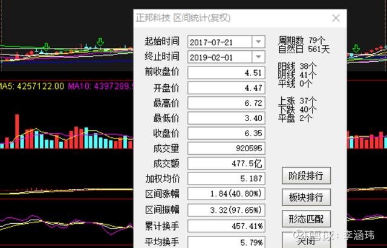Click the 平盘 2个 statistic
The width and height of the screenshot is (387, 248).
click(x=295, y=118)
